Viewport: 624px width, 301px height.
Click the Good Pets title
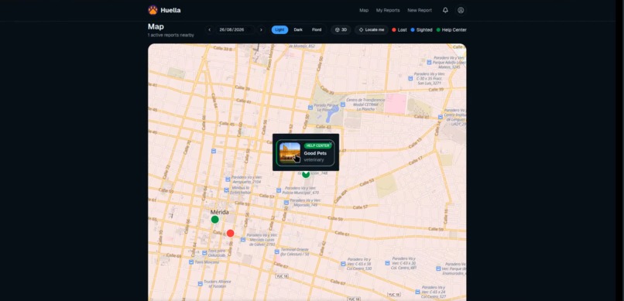315,153
